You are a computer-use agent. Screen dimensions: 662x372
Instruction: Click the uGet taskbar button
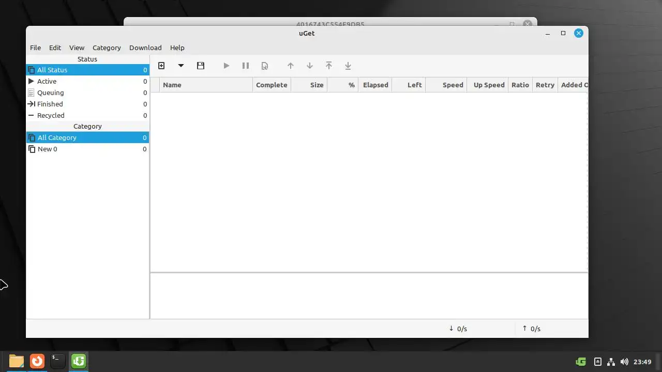(x=79, y=361)
